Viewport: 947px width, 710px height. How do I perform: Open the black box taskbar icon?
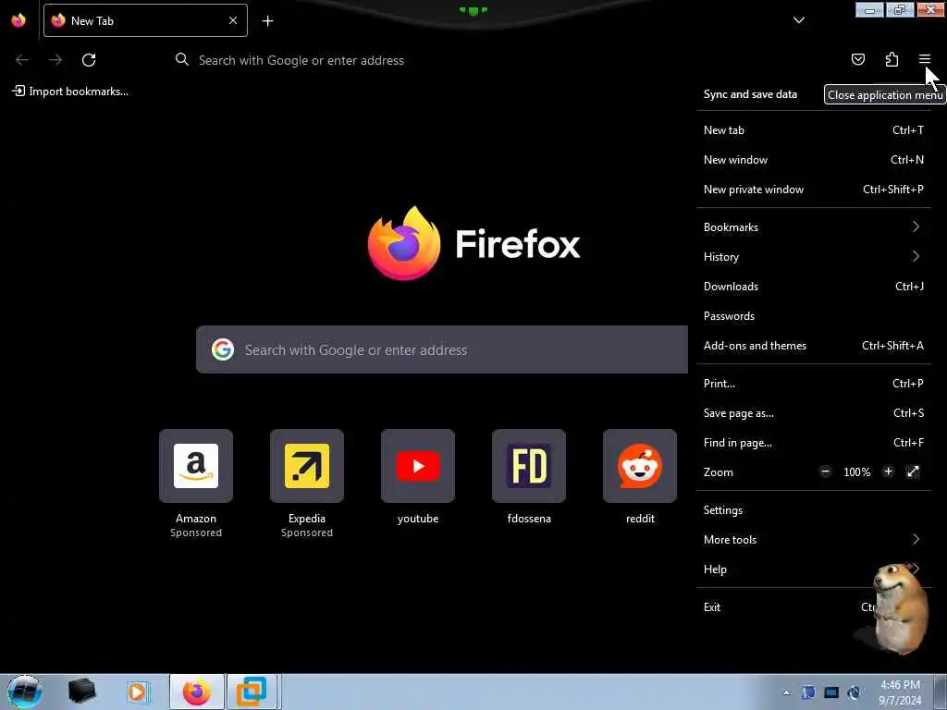click(81, 692)
